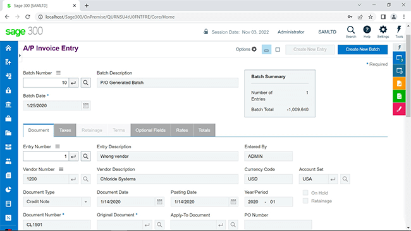Reload the browser page

[x=28, y=17]
